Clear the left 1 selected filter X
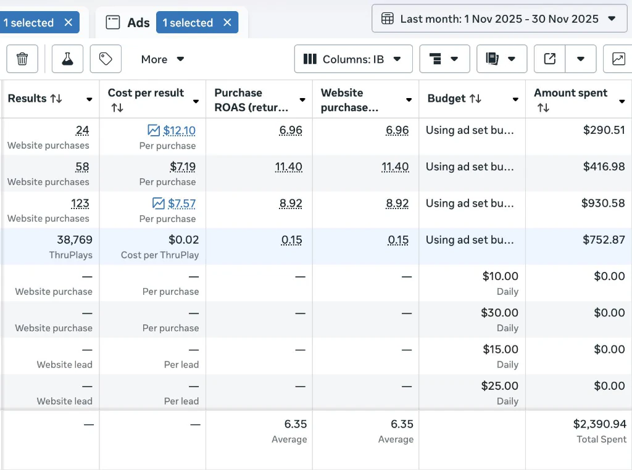This screenshot has height=470, width=632. pos(69,22)
